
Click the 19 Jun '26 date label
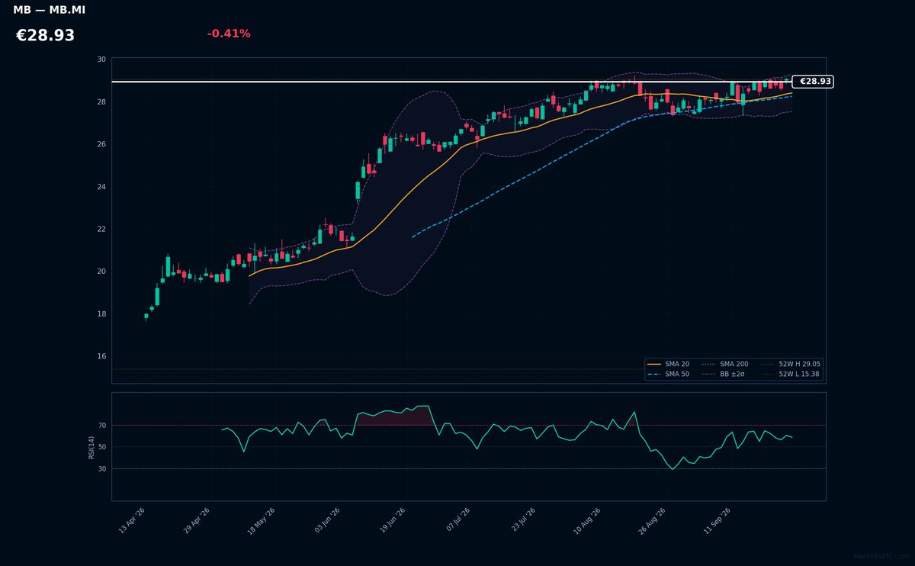[393, 520]
